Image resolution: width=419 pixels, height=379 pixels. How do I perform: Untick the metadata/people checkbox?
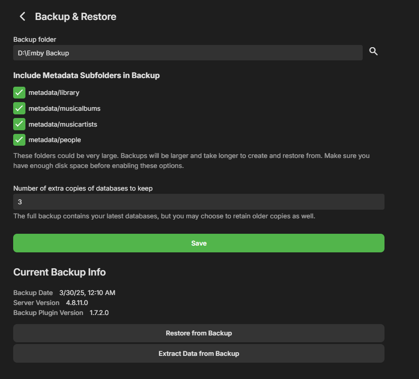tap(19, 140)
